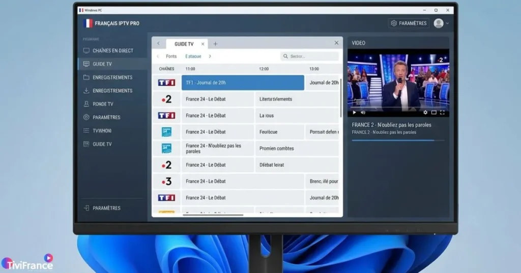This screenshot has height=273, width=521.
Task: Toggle theater mode in the video player
Action: [x=434, y=112]
